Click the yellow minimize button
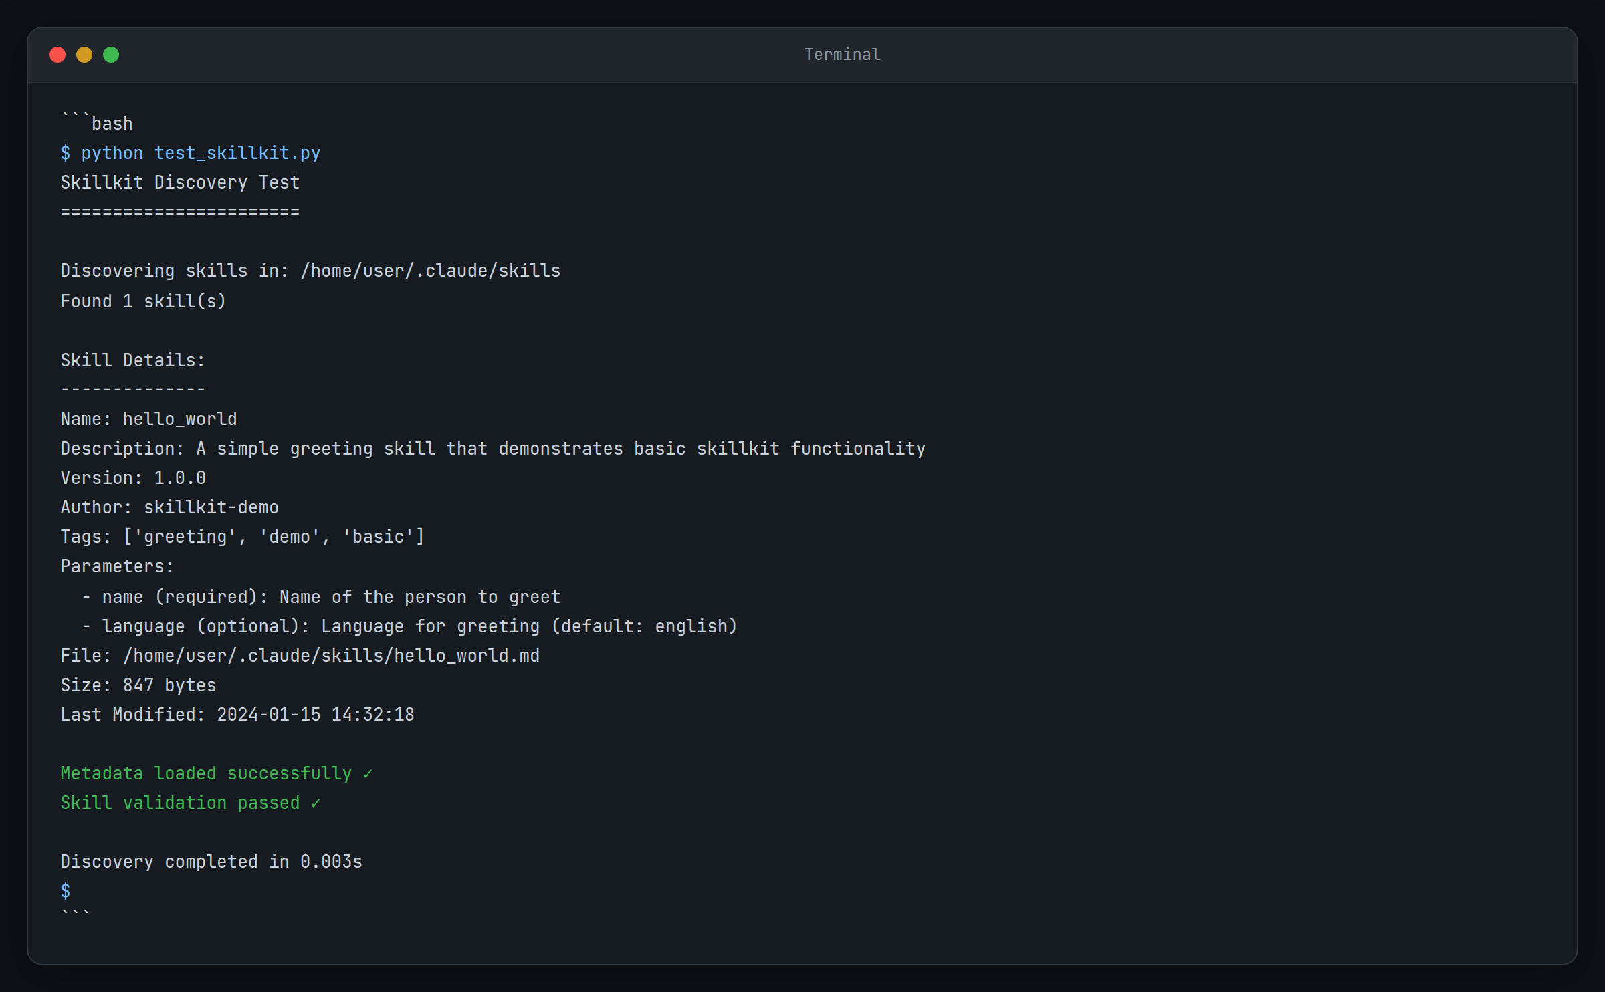 84,55
